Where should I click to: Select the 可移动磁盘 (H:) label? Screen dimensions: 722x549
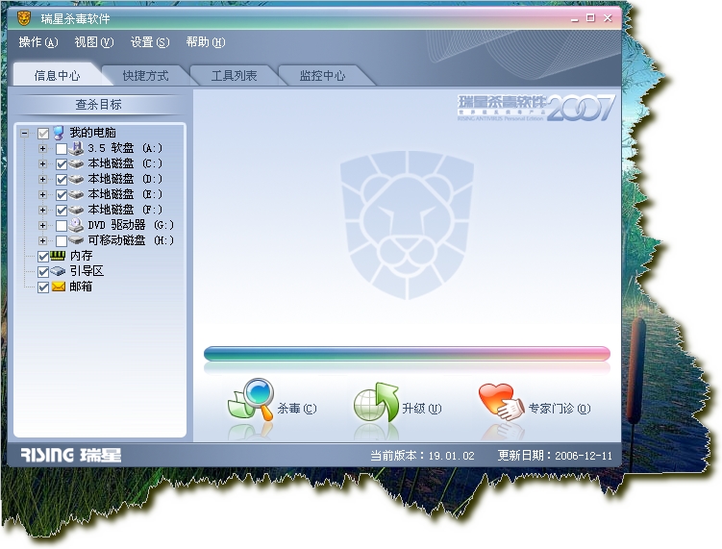coord(131,240)
